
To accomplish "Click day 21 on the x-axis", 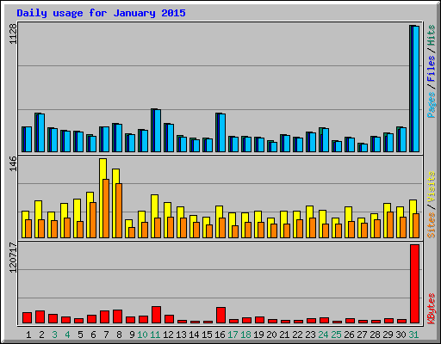I will click(x=284, y=335).
